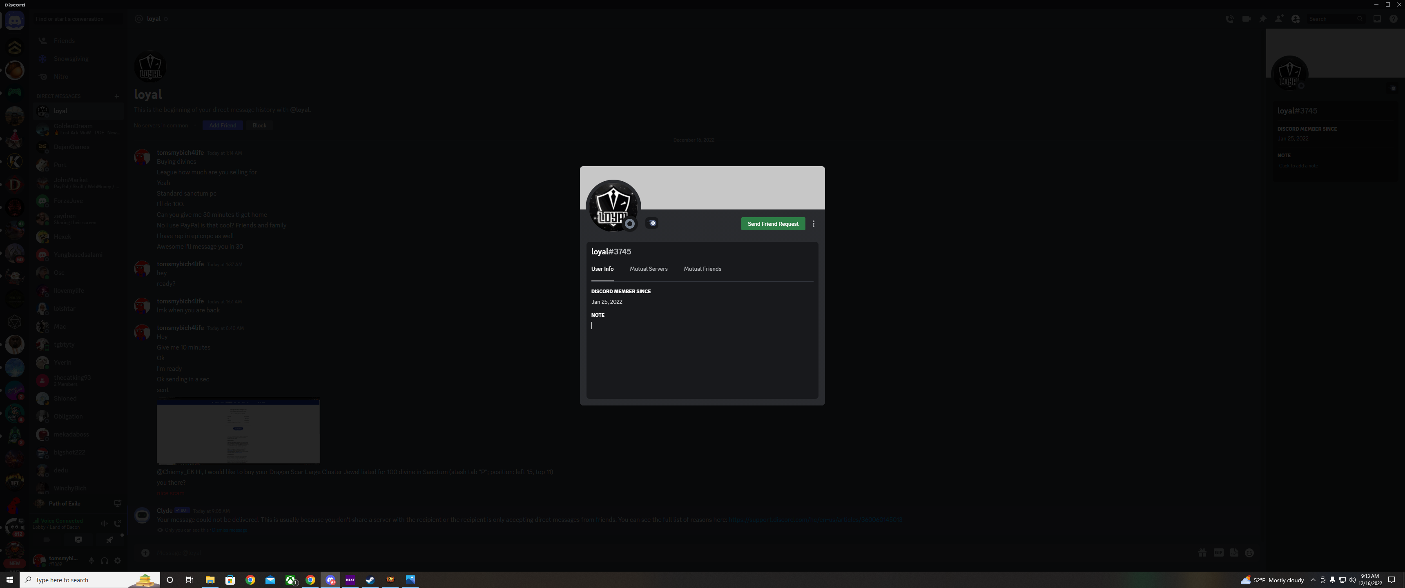
Task: Switch to the User Info tab
Action: (x=602, y=269)
